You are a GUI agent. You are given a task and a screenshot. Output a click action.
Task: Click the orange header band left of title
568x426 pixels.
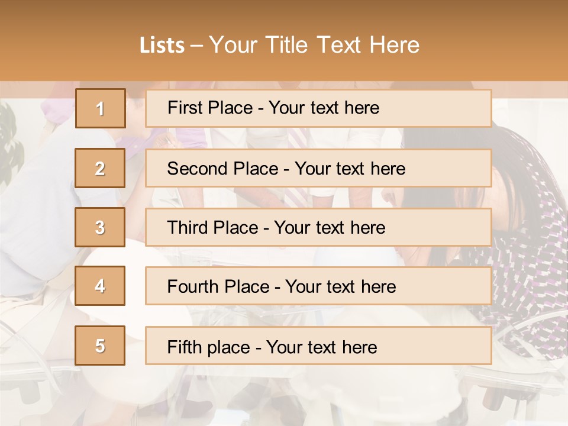pos(65,45)
